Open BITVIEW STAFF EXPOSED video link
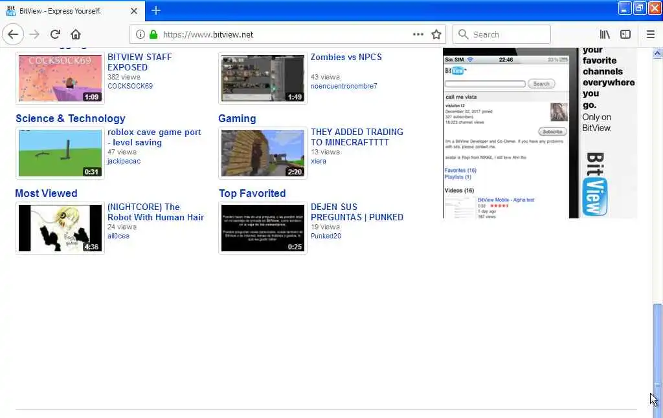The height and width of the screenshot is (418, 663). 140,62
